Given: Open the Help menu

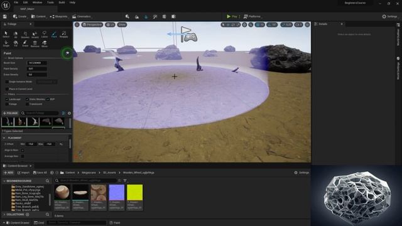Looking at the screenshot, I should point(73,3).
